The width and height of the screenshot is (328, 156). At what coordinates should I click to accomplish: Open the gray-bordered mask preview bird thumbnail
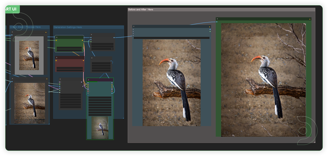[x=29, y=55]
